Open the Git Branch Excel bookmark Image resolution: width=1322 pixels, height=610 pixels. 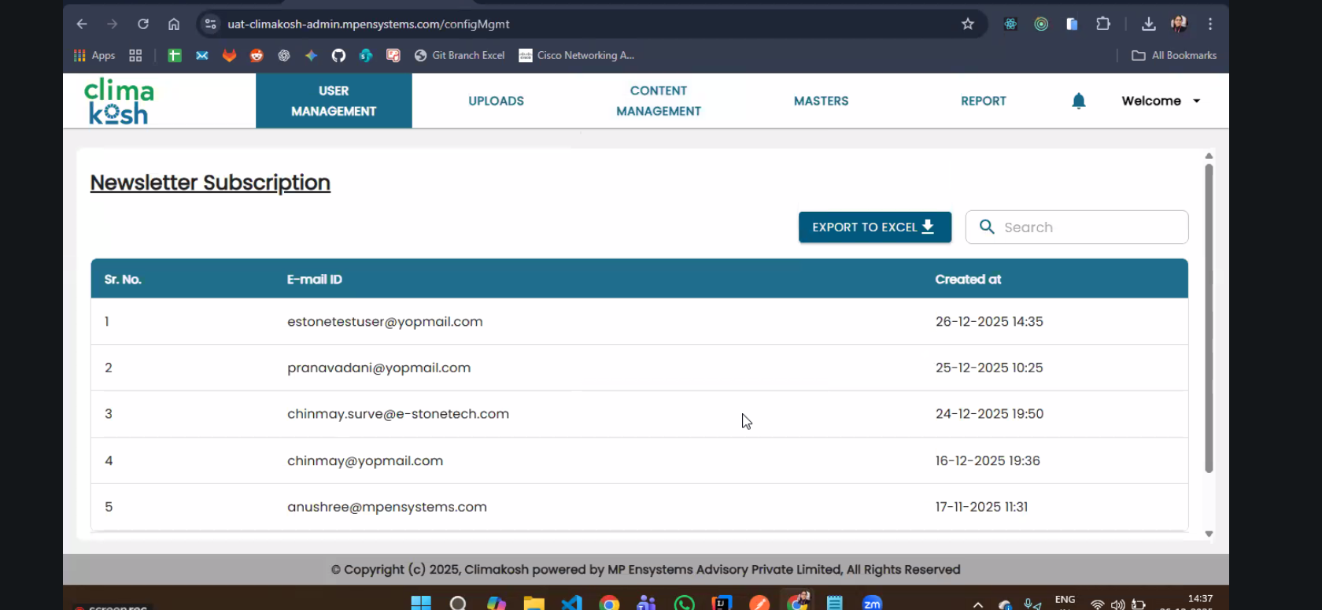pyautogui.click(x=460, y=55)
